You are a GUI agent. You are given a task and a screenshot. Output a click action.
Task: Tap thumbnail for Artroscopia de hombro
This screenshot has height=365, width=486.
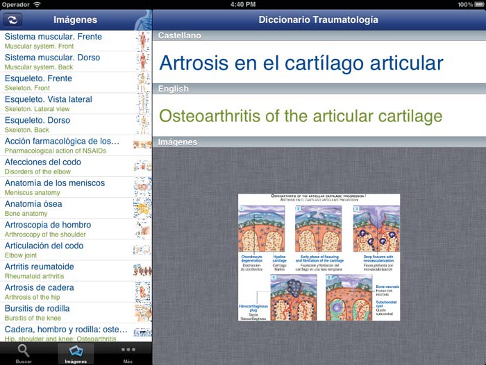click(142, 229)
